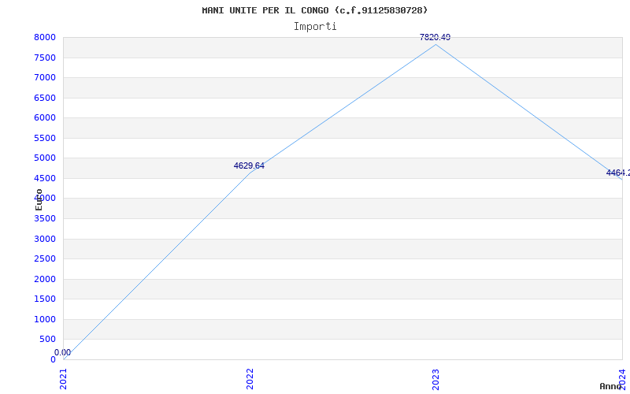
Task: Click the Euro y-axis title
Action: 39,199
